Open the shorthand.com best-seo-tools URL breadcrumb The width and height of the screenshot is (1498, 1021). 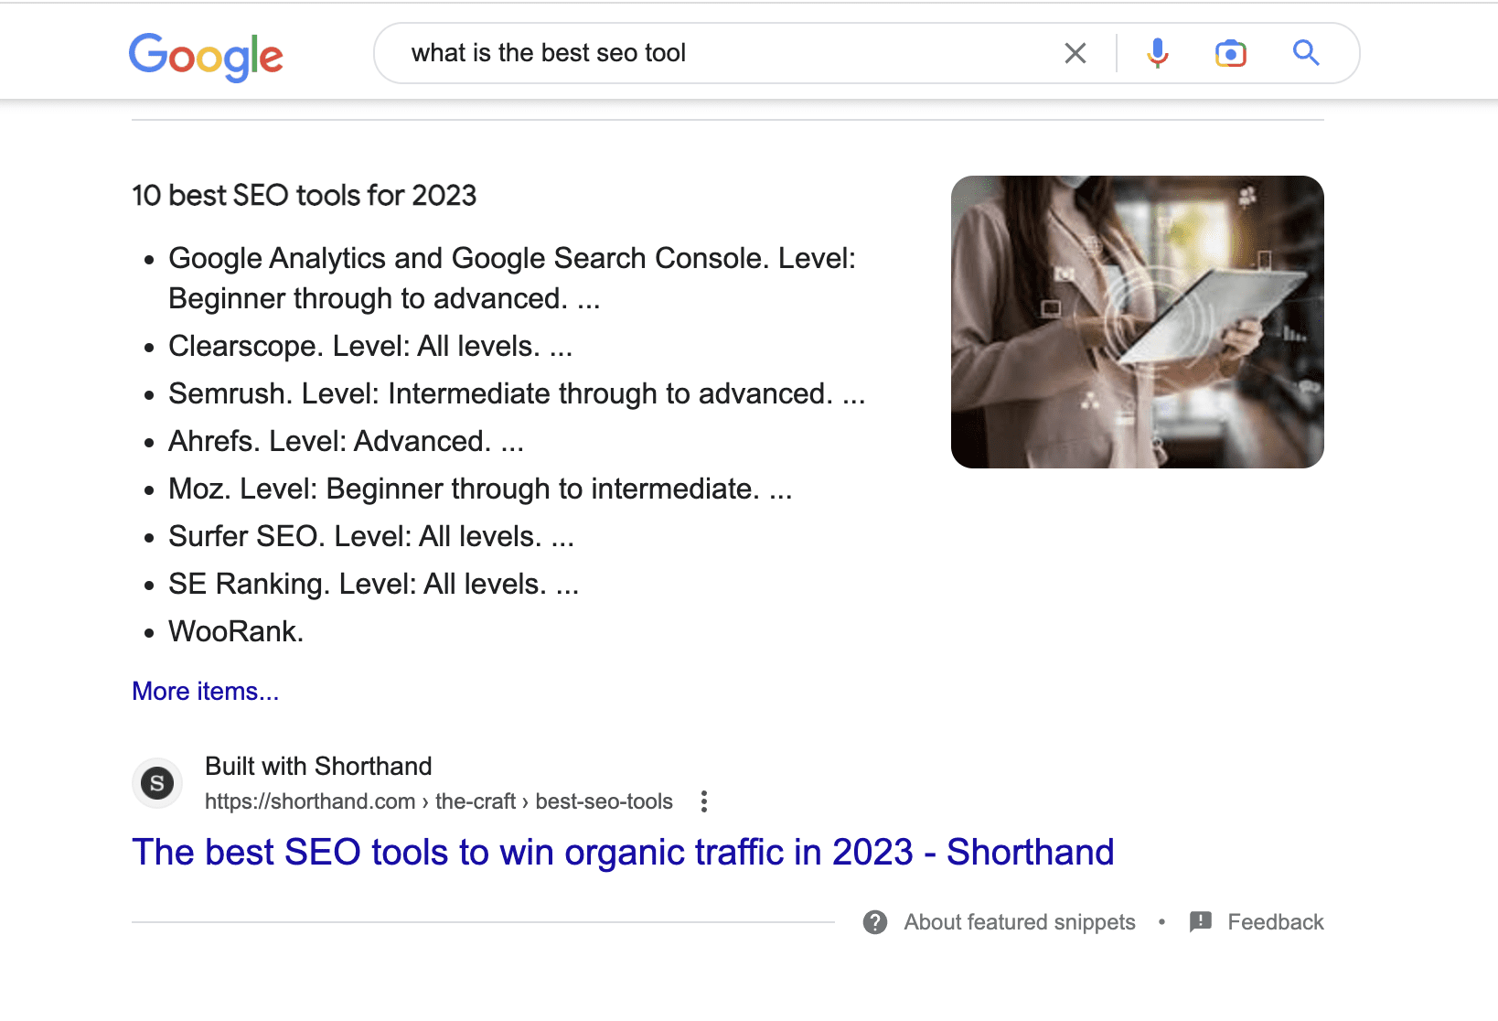[x=438, y=802]
